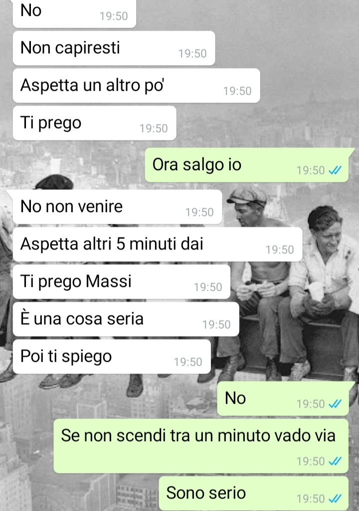Click read receipt ticks on 'Ora salgo io'

(335, 170)
